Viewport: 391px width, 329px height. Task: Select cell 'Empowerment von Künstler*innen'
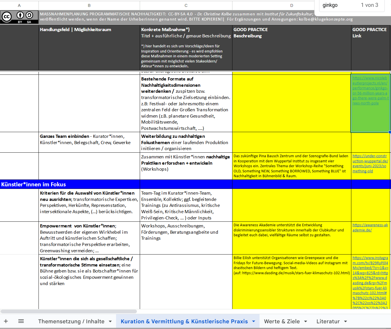pyautogui.click(x=89, y=238)
